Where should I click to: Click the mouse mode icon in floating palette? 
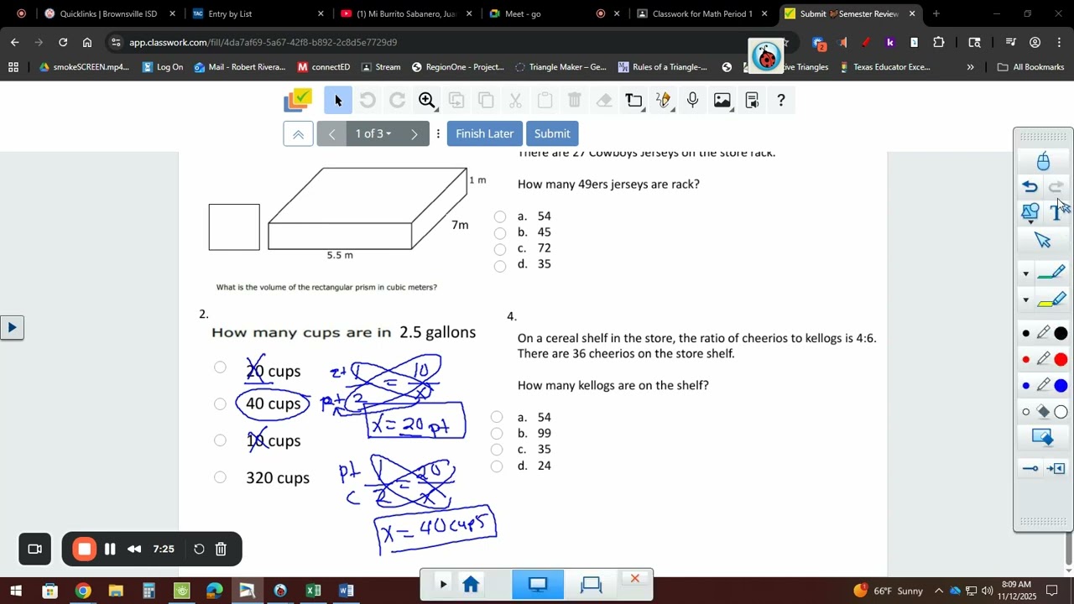(x=1043, y=161)
